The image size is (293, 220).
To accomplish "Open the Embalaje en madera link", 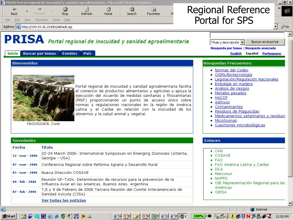I will 233,84.
